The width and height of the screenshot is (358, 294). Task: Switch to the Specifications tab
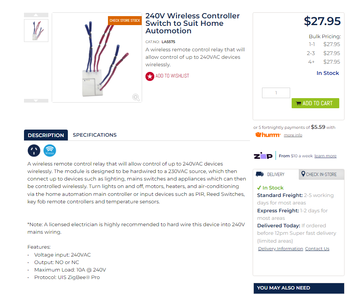pos(94,135)
